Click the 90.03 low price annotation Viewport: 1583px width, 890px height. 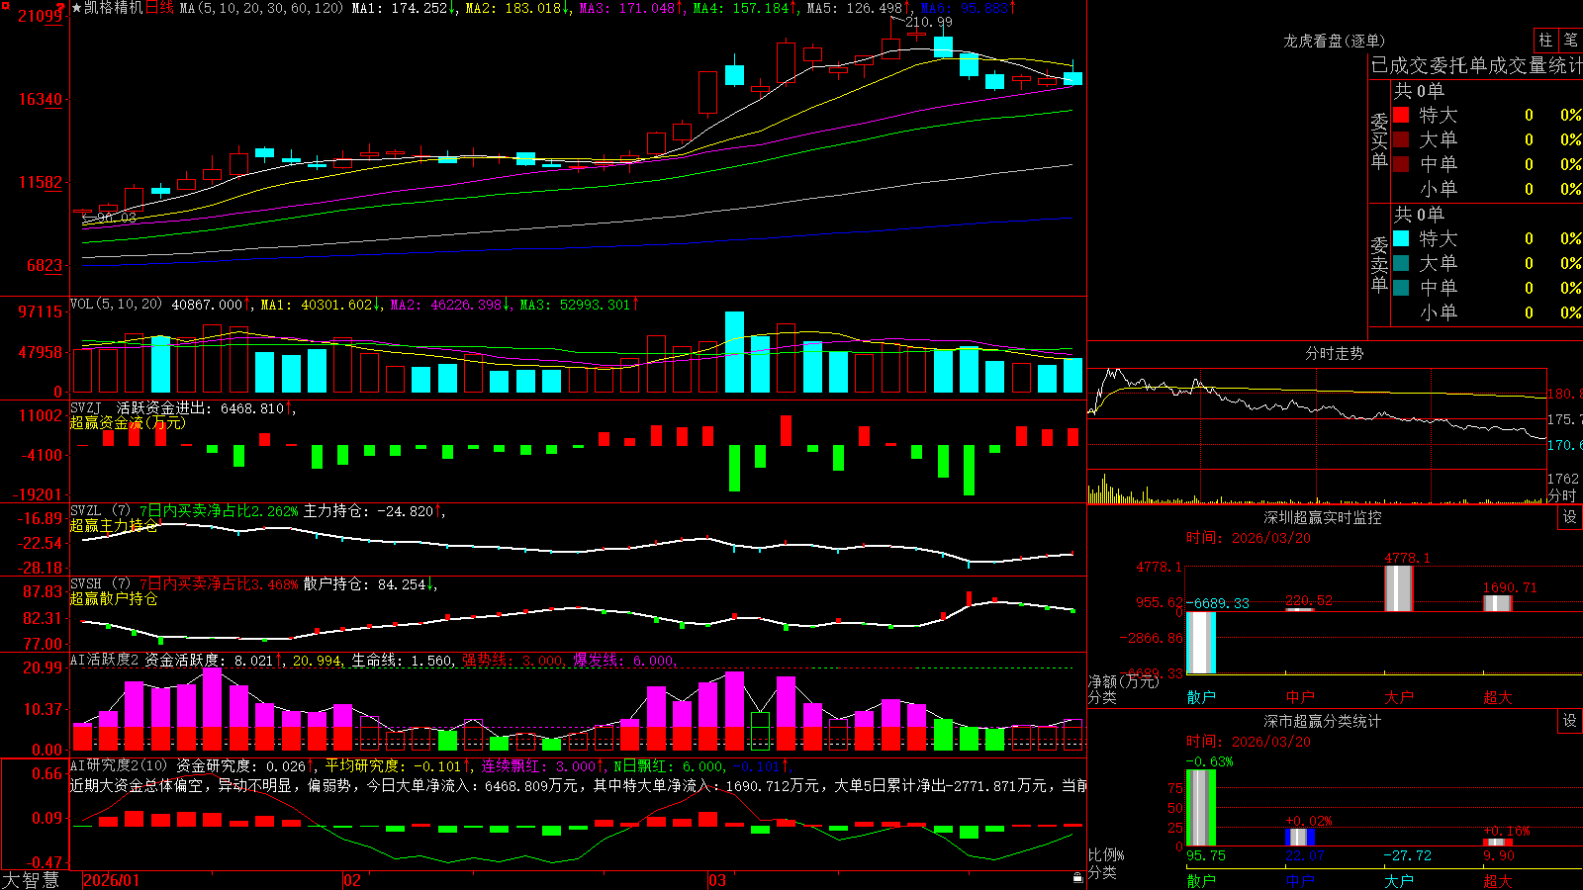[117, 218]
